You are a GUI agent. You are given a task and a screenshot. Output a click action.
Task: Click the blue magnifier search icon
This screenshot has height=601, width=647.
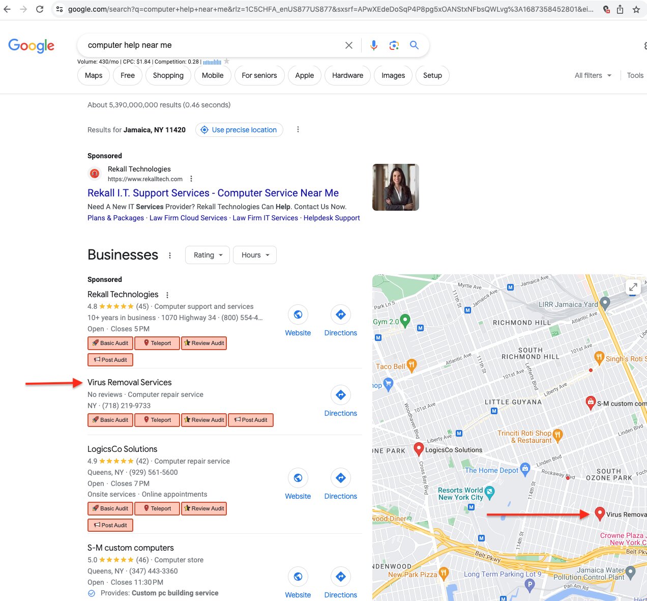pyautogui.click(x=415, y=45)
